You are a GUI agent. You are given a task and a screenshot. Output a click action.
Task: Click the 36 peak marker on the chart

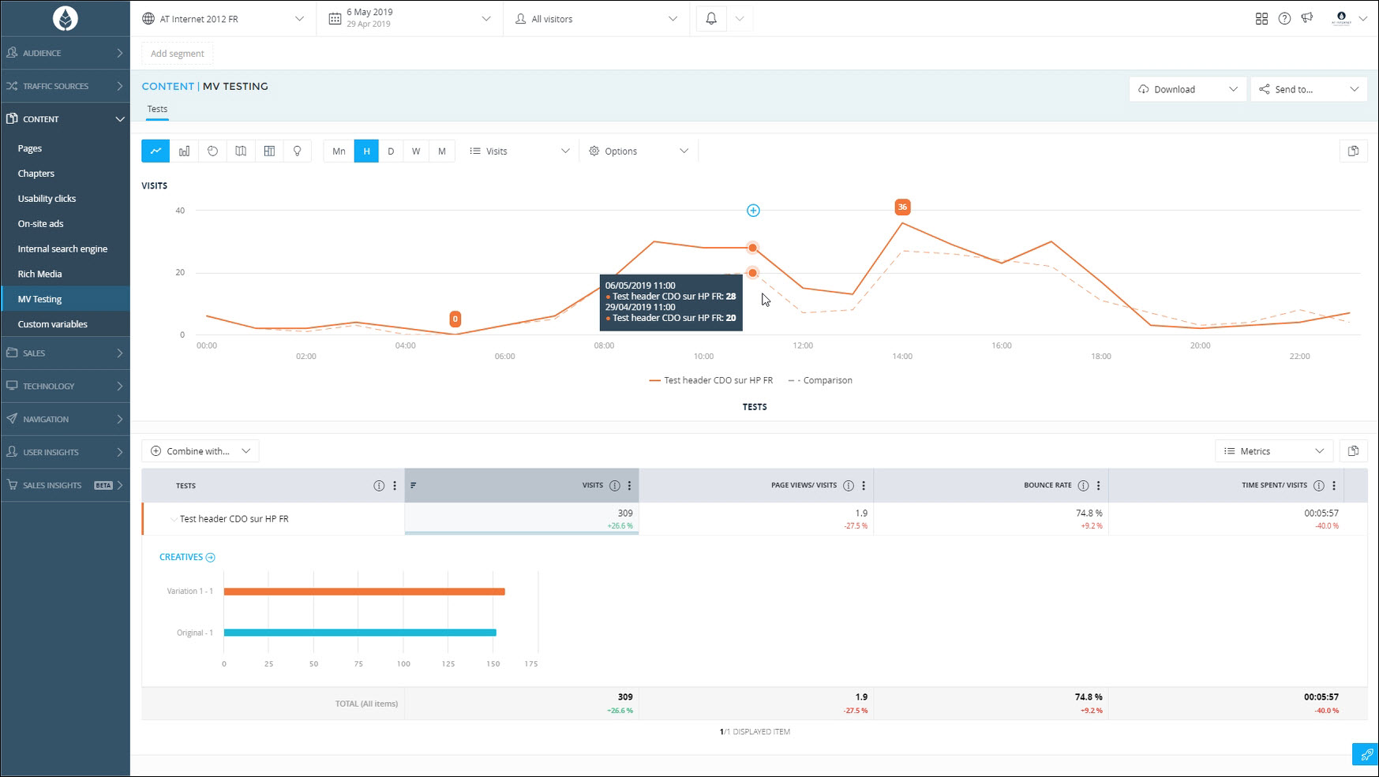click(902, 207)
